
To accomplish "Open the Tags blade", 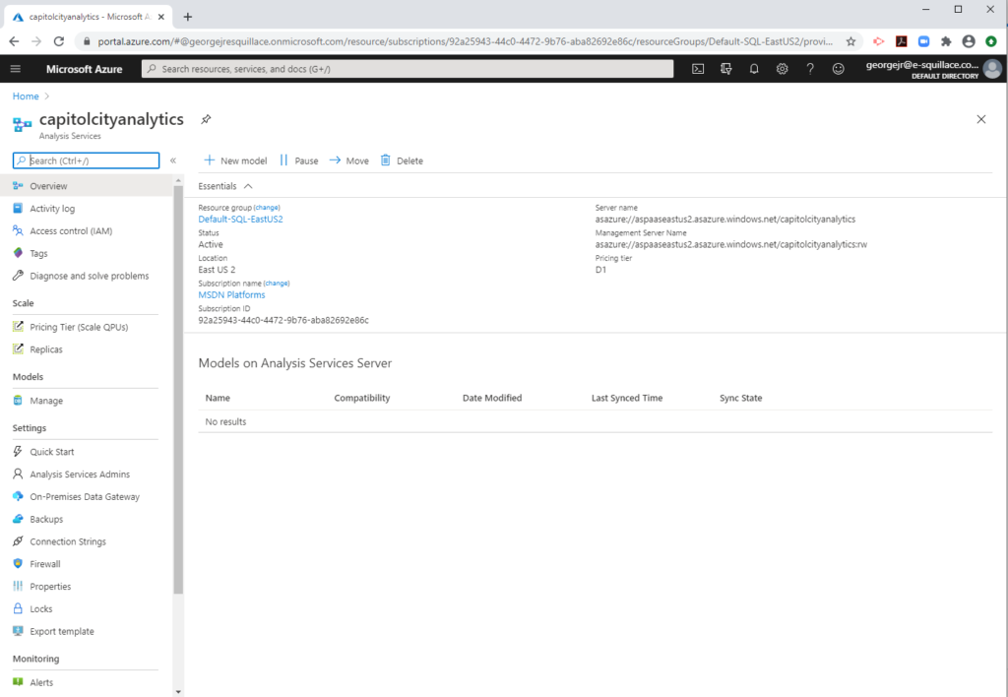I will tap(40, 253).
